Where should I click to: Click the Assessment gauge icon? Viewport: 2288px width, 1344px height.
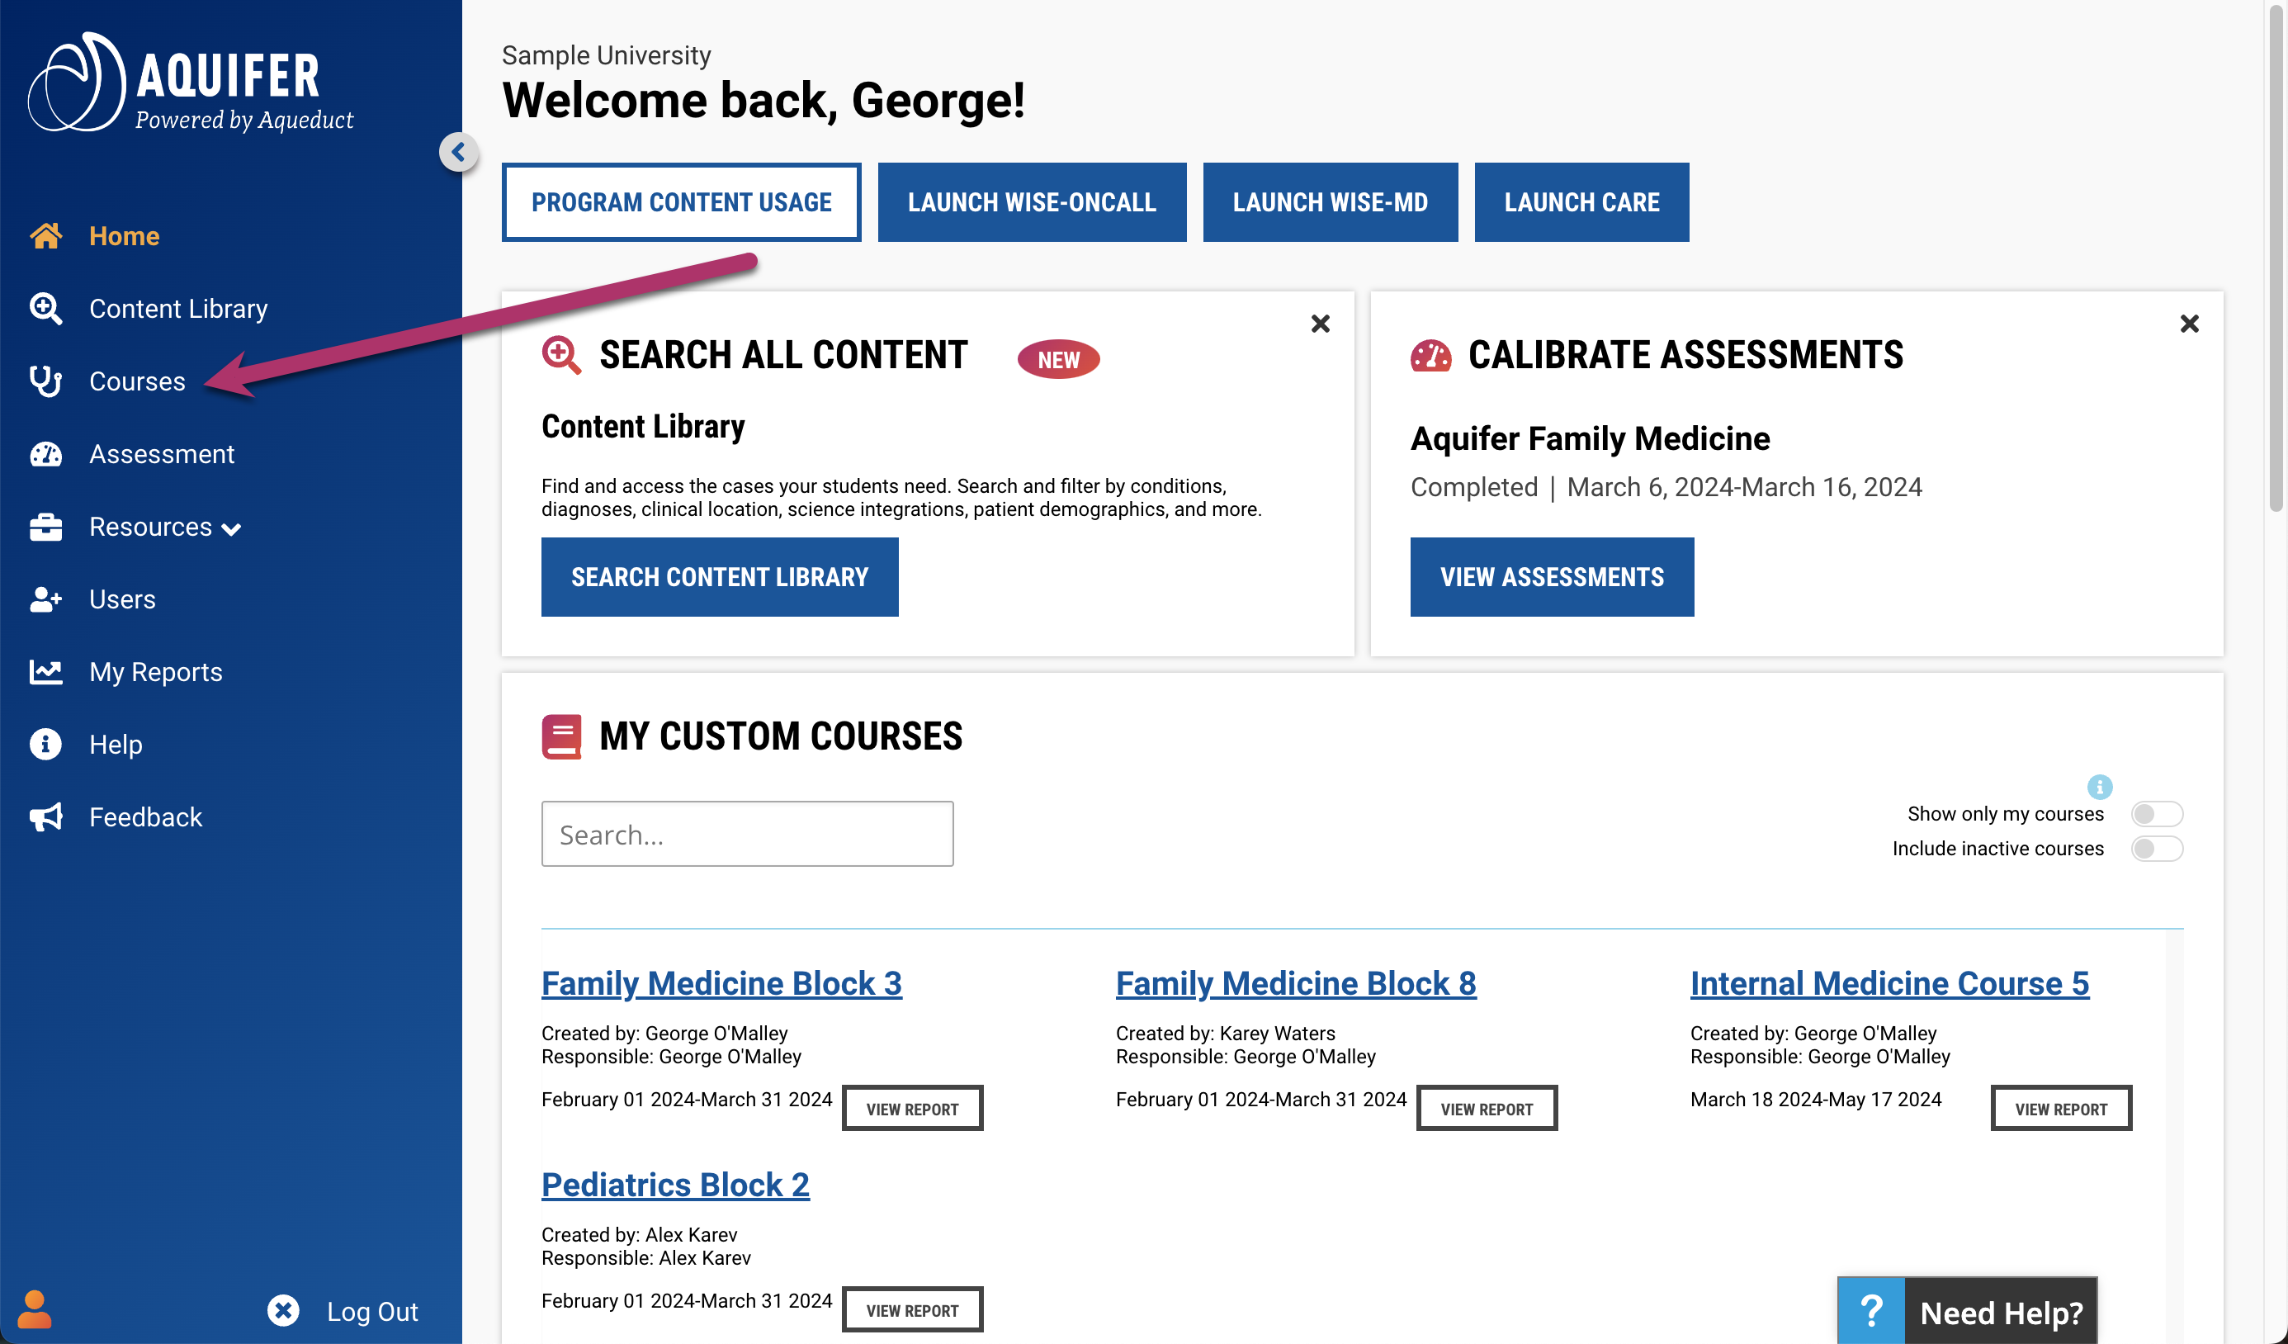click(x=45, y=454)
